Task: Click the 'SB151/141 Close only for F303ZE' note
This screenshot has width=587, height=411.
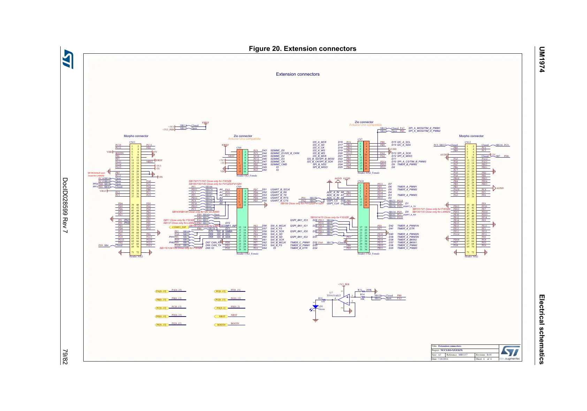Action: (431, 209)
